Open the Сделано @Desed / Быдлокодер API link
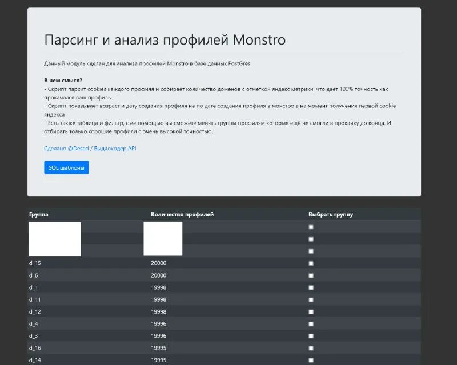 point(90,149)
